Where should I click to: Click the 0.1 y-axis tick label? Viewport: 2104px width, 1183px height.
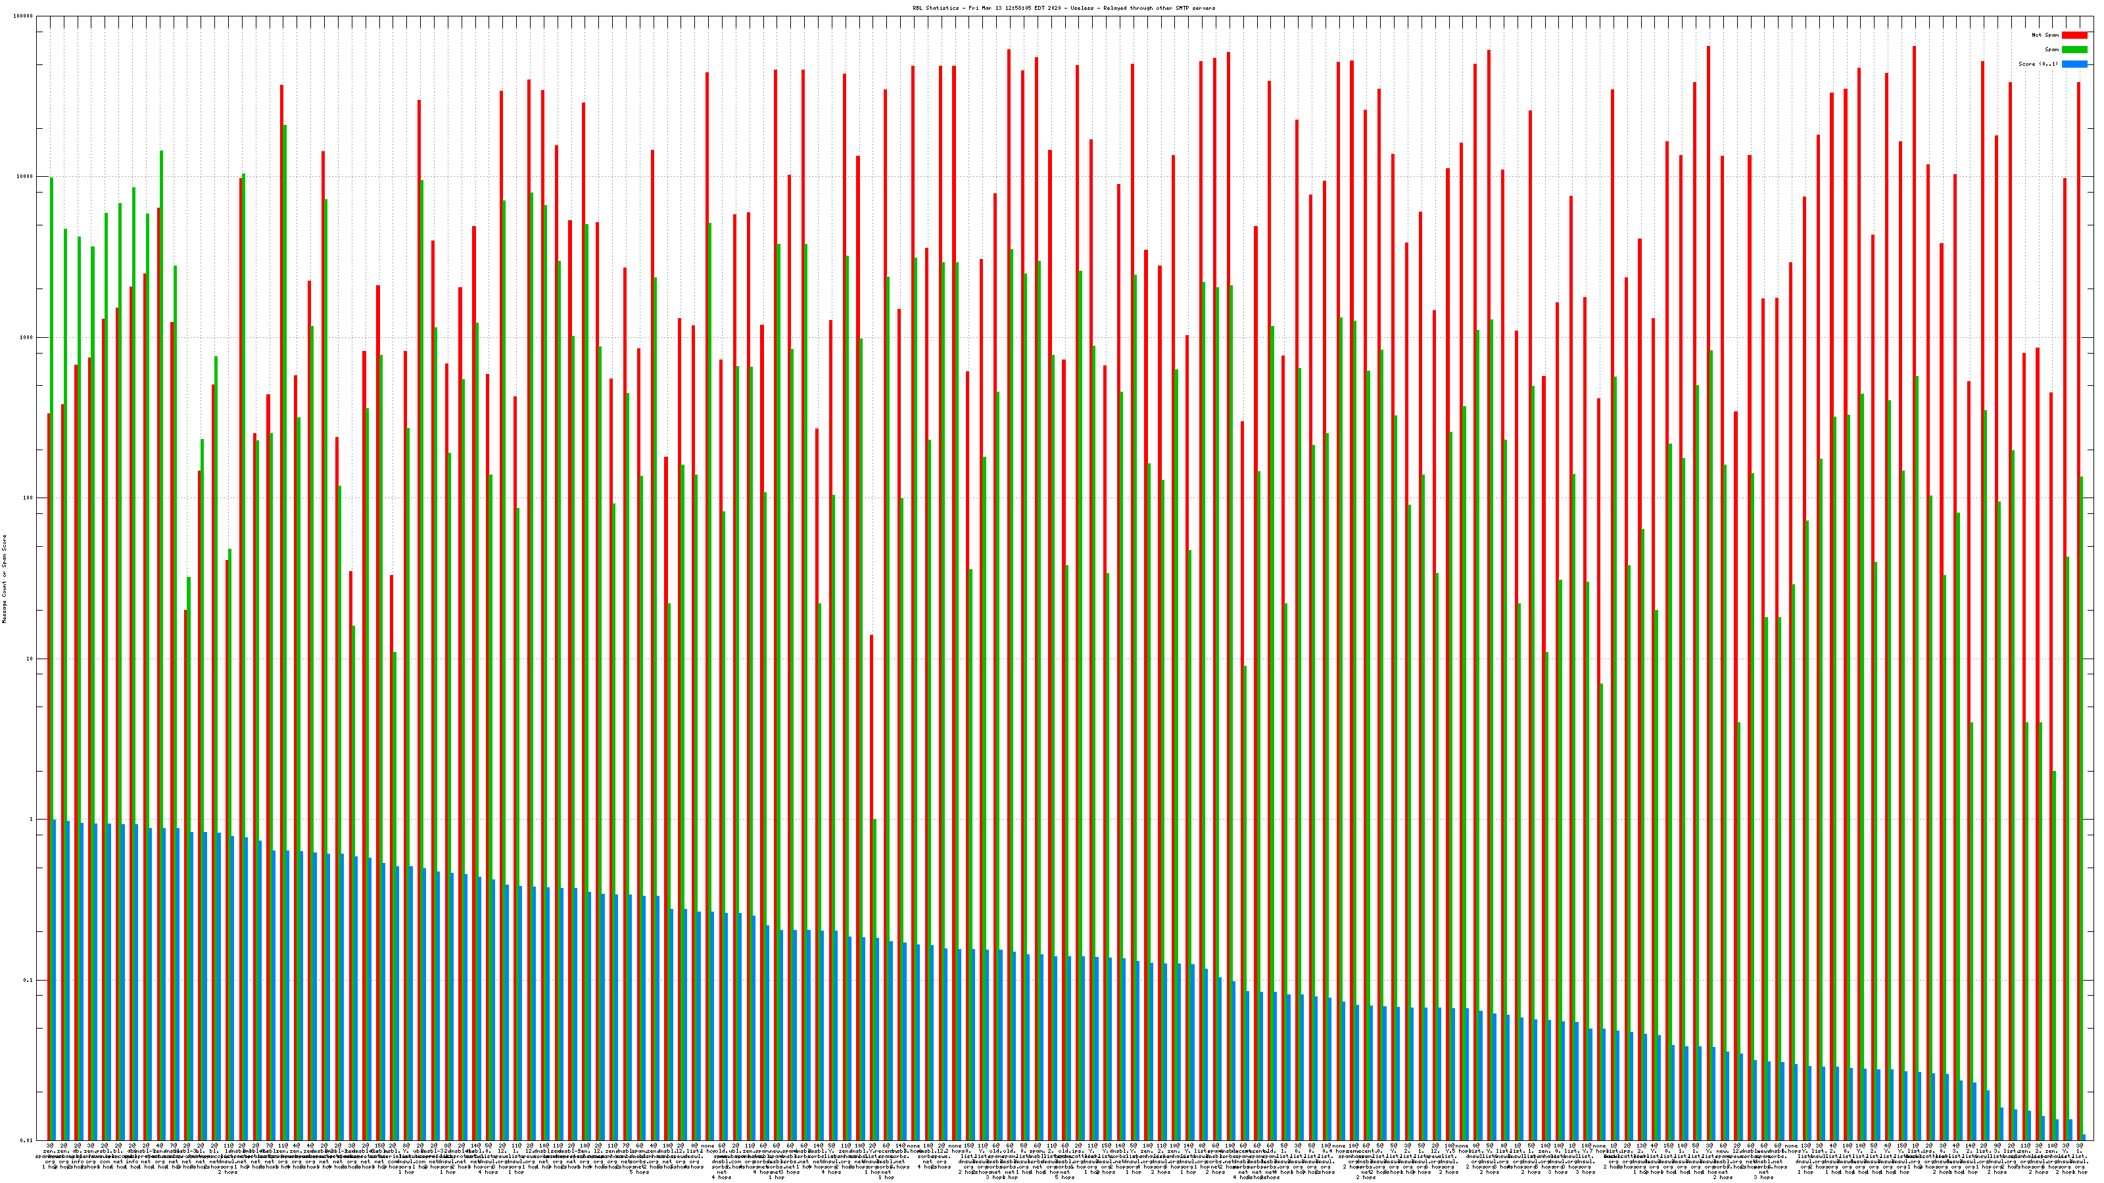pyautogui.click(x=28, y=981)
